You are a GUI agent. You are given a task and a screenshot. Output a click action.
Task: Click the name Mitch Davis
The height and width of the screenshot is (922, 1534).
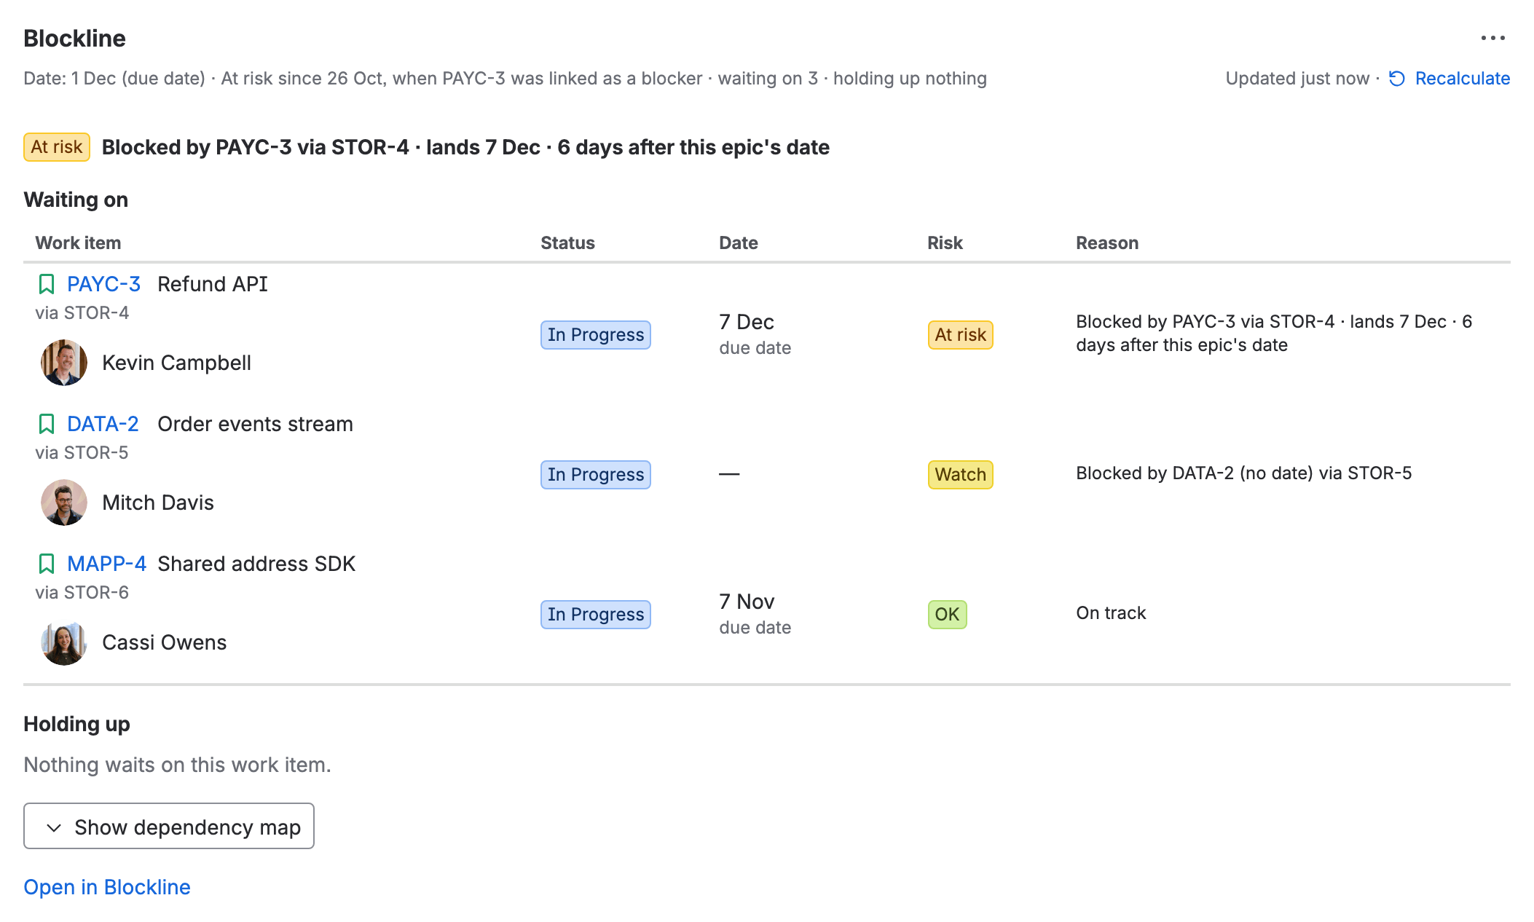[158, 503]
